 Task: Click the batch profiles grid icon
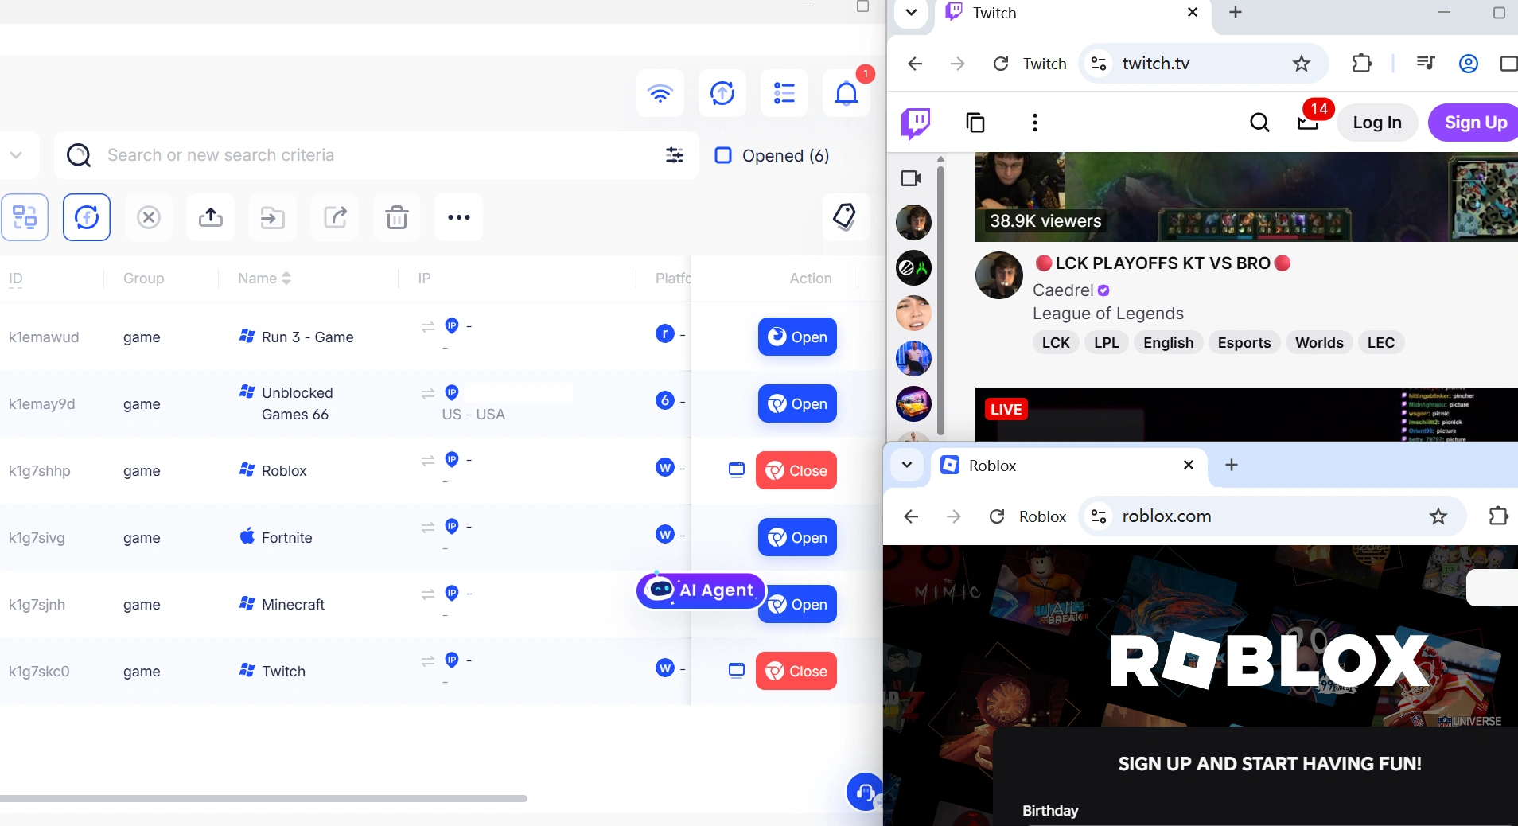click(25, 217)
